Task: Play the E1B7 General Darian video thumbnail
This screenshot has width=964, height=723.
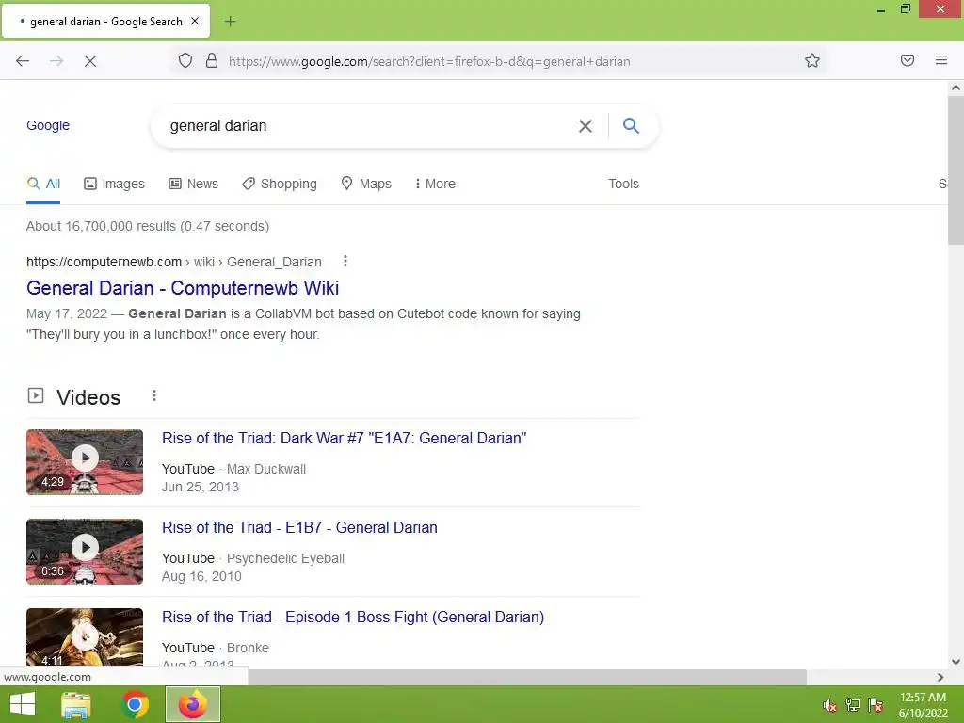Action: (85, 552)
